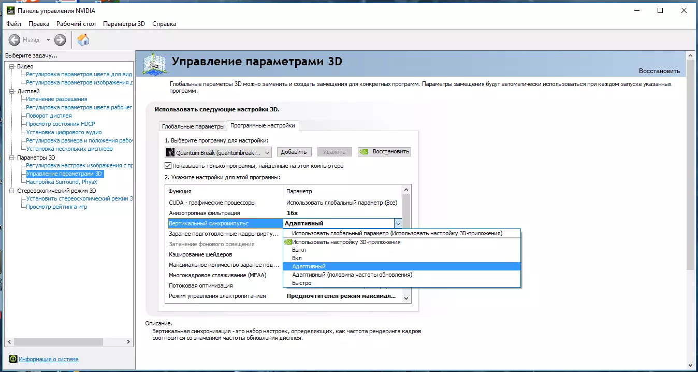Collapse the Параметры 3D tree node
698x372 pixels.
12,158
